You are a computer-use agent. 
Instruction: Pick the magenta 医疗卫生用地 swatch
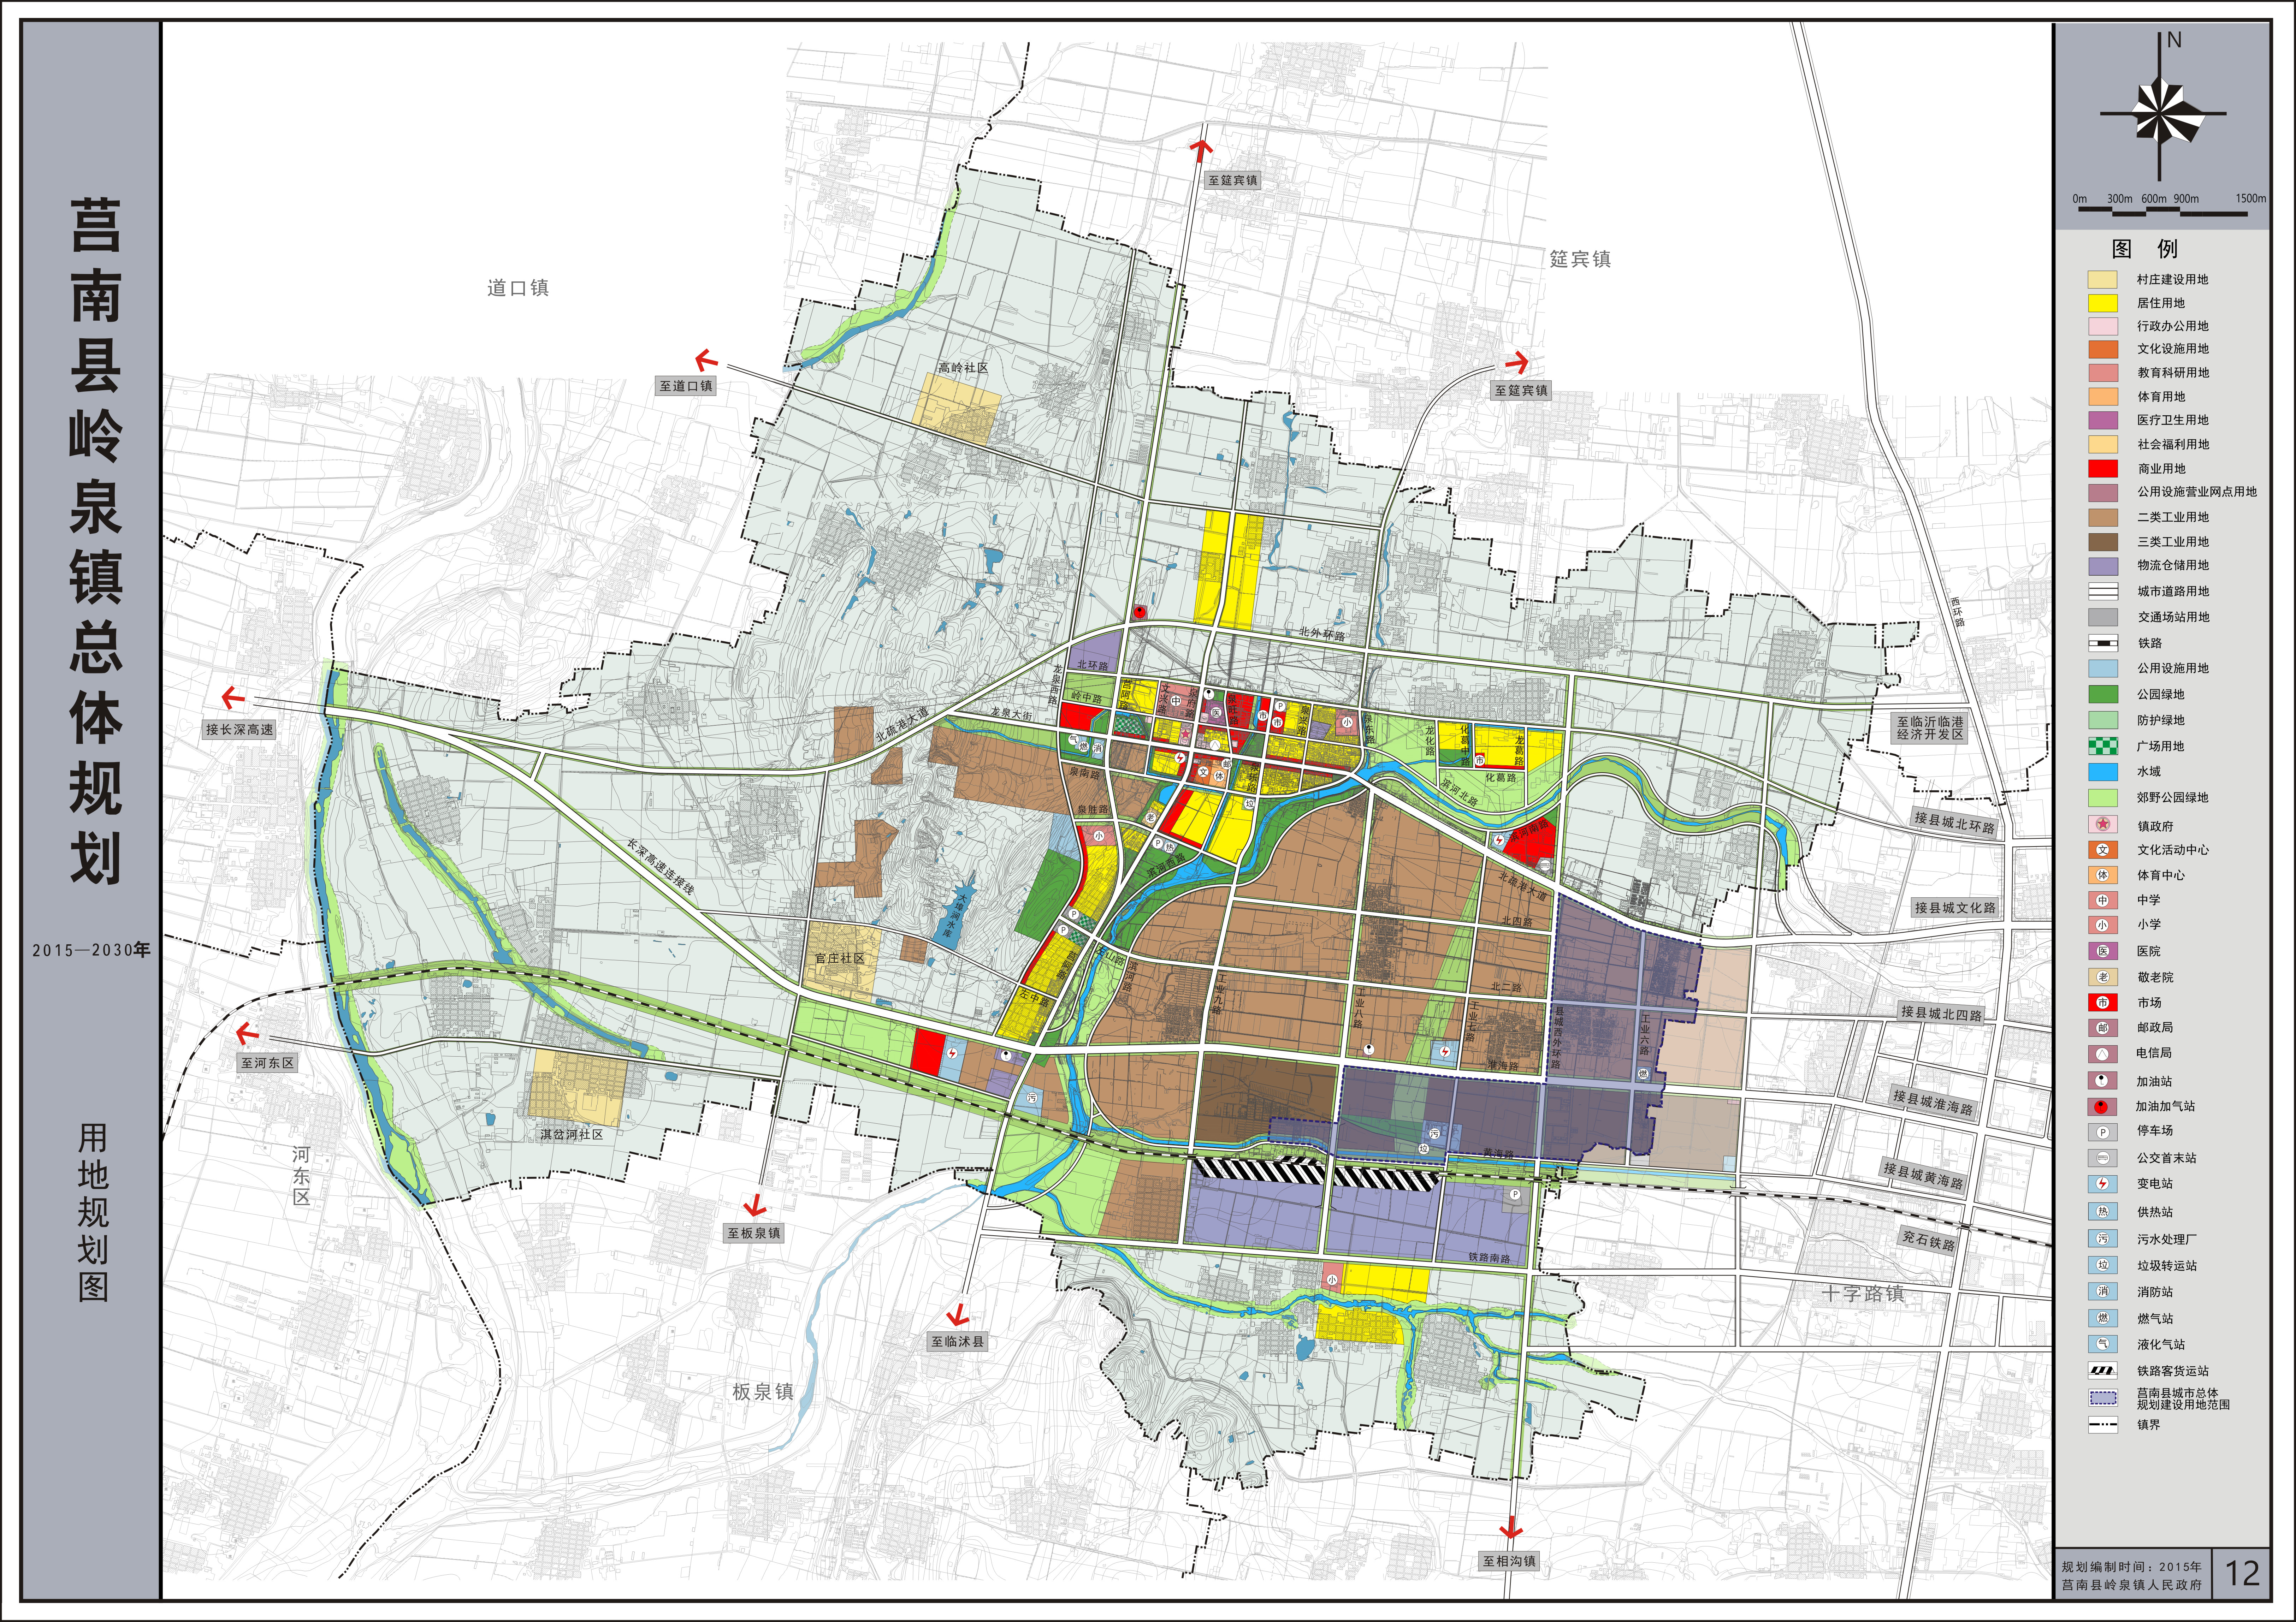(2103, 420)
